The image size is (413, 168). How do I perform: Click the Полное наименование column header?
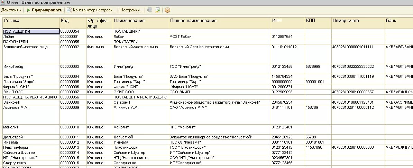220,23
